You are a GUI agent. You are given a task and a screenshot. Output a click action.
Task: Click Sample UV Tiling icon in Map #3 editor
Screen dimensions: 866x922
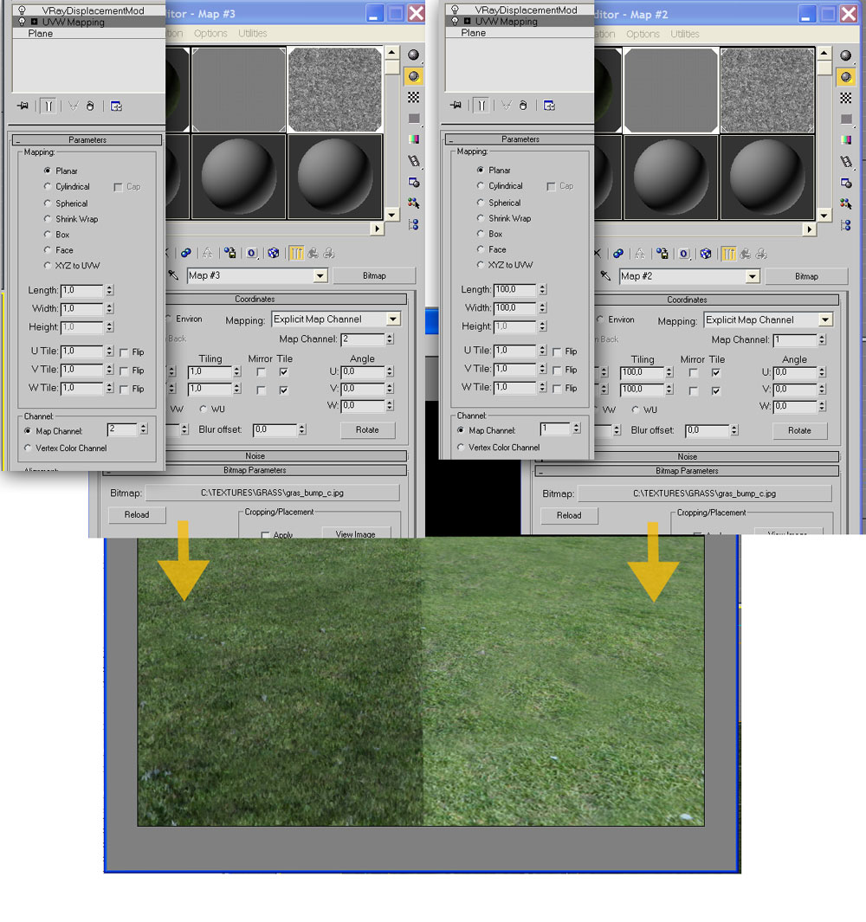click(414, 119)
